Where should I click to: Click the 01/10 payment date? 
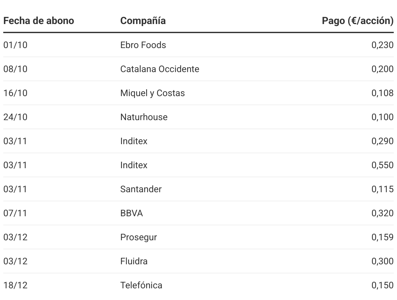[15, 45]
